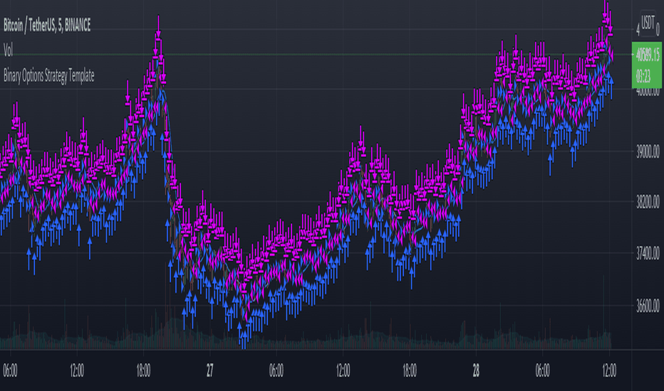Click the 38200.00 price axis label

tap(648, 202)
